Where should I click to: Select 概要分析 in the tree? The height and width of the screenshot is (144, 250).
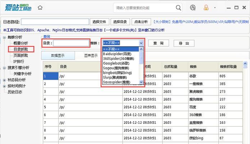click(21, 43)
